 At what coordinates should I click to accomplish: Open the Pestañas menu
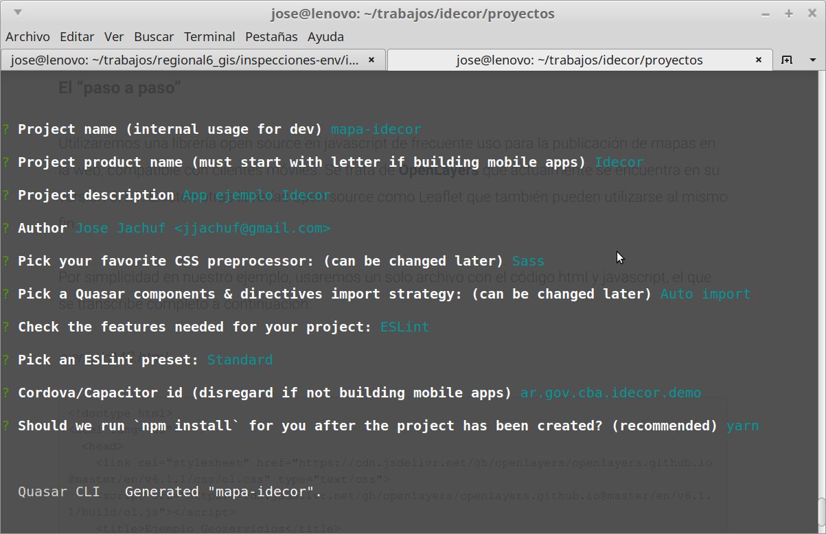(271, 36)
